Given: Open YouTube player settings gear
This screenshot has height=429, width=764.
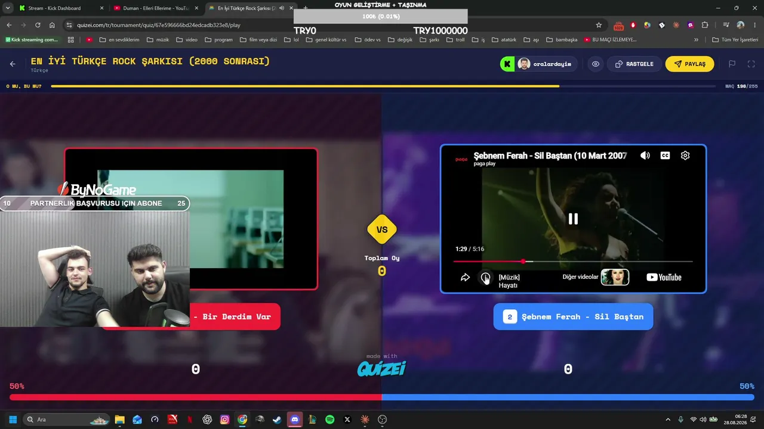Looking at the screenshot, I should tap(685, 156).
